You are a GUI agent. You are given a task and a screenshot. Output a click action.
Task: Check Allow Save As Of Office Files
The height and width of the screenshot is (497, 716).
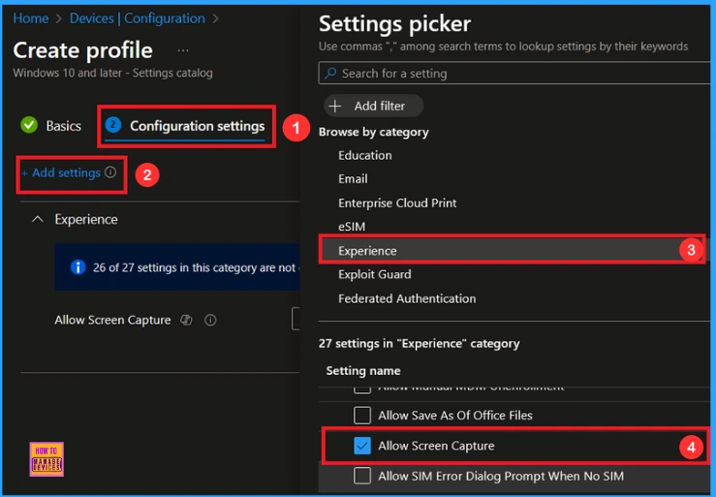(362, 416)
